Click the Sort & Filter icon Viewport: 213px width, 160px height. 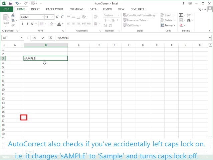tap(189, 15)
